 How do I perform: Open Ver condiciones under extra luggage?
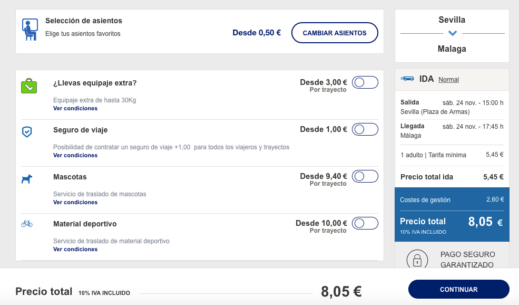(75, 108)
